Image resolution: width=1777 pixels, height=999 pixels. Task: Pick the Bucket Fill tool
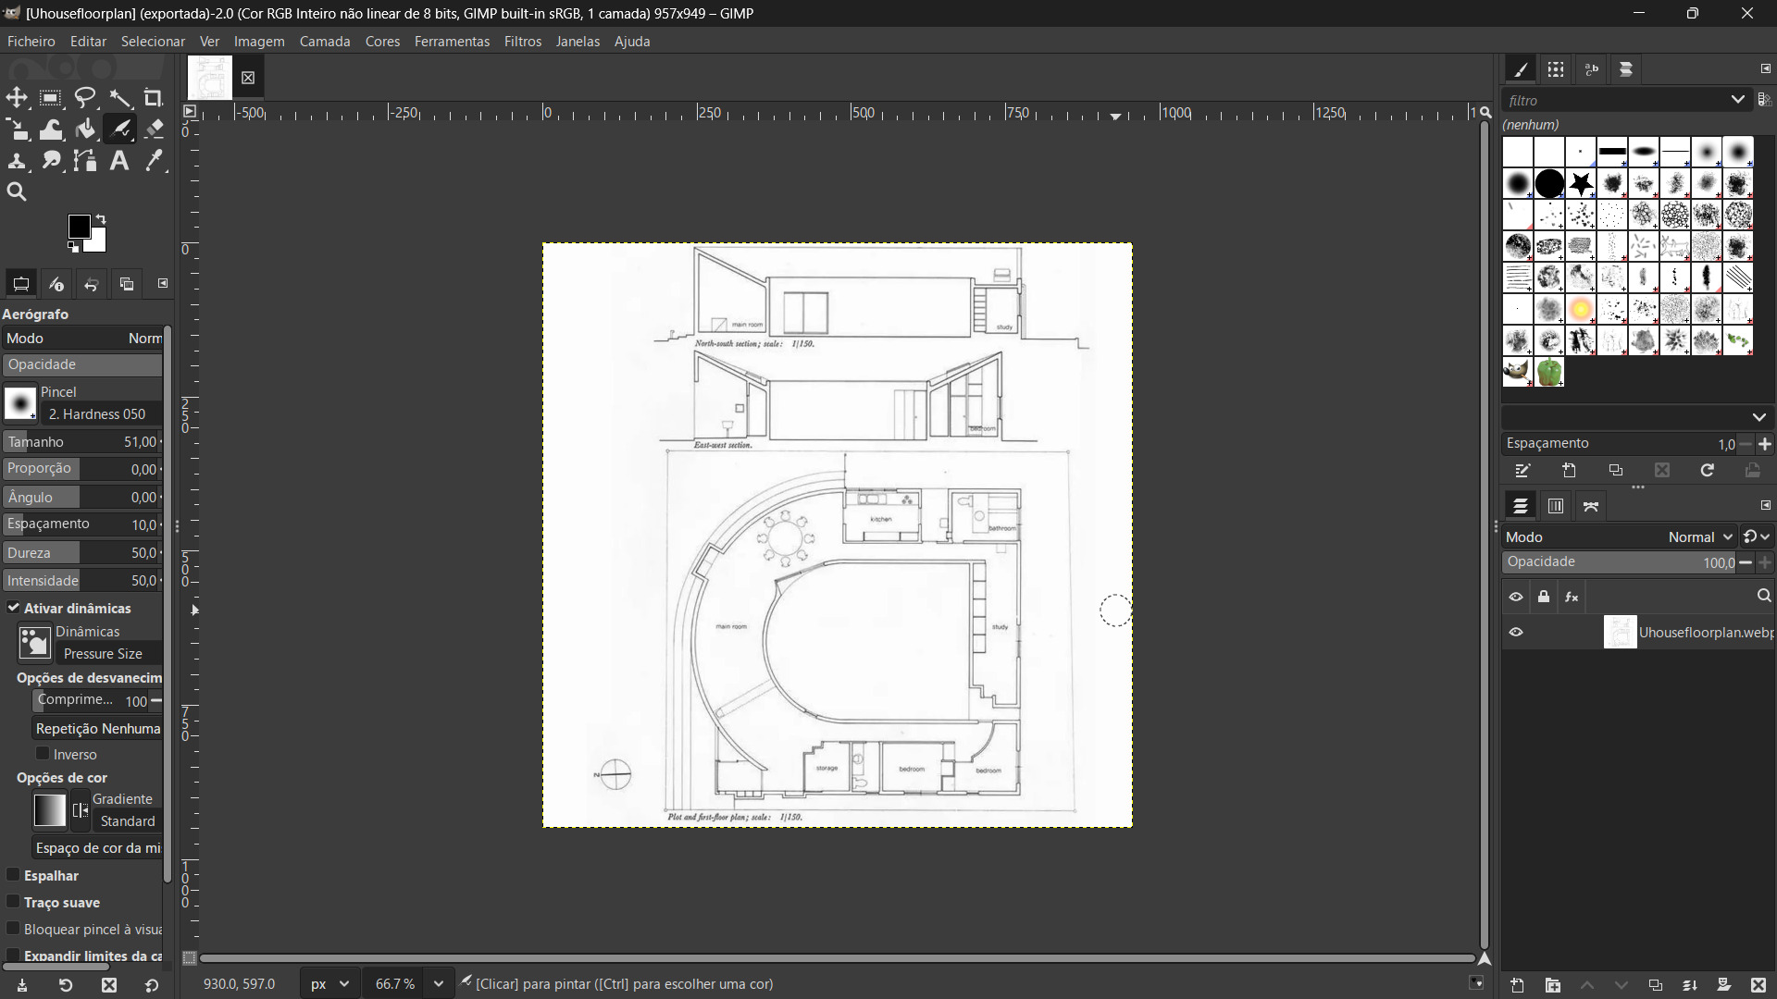pyautogui.click(x=85, y=129)
